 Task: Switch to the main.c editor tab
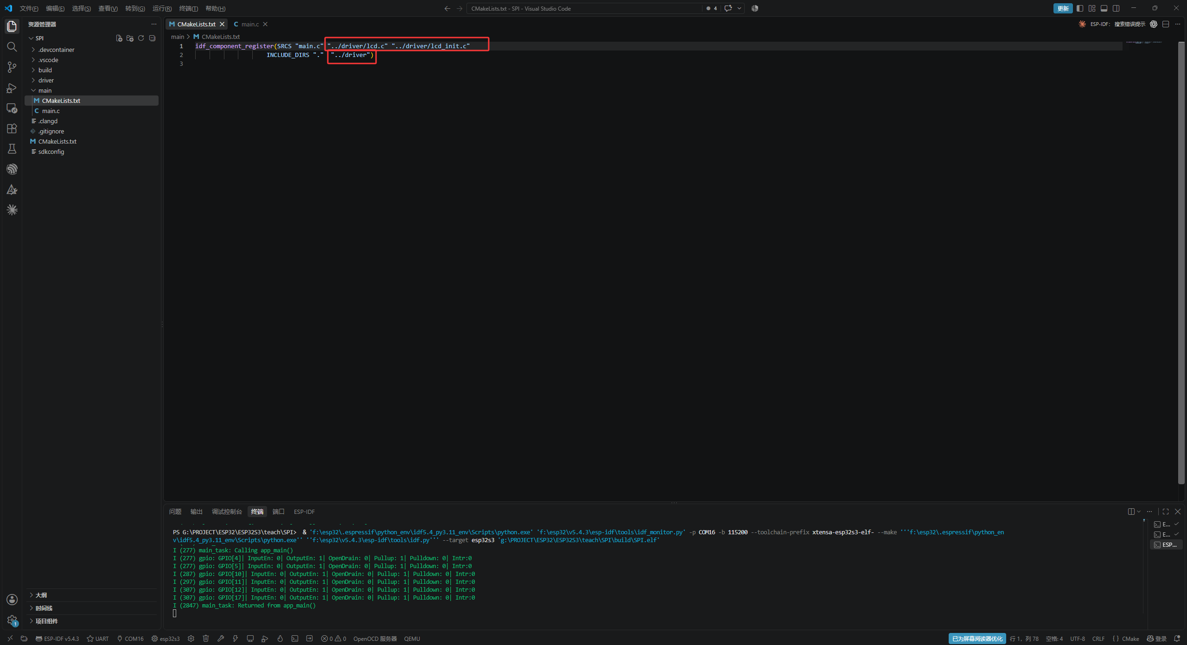tap(250, 24)
